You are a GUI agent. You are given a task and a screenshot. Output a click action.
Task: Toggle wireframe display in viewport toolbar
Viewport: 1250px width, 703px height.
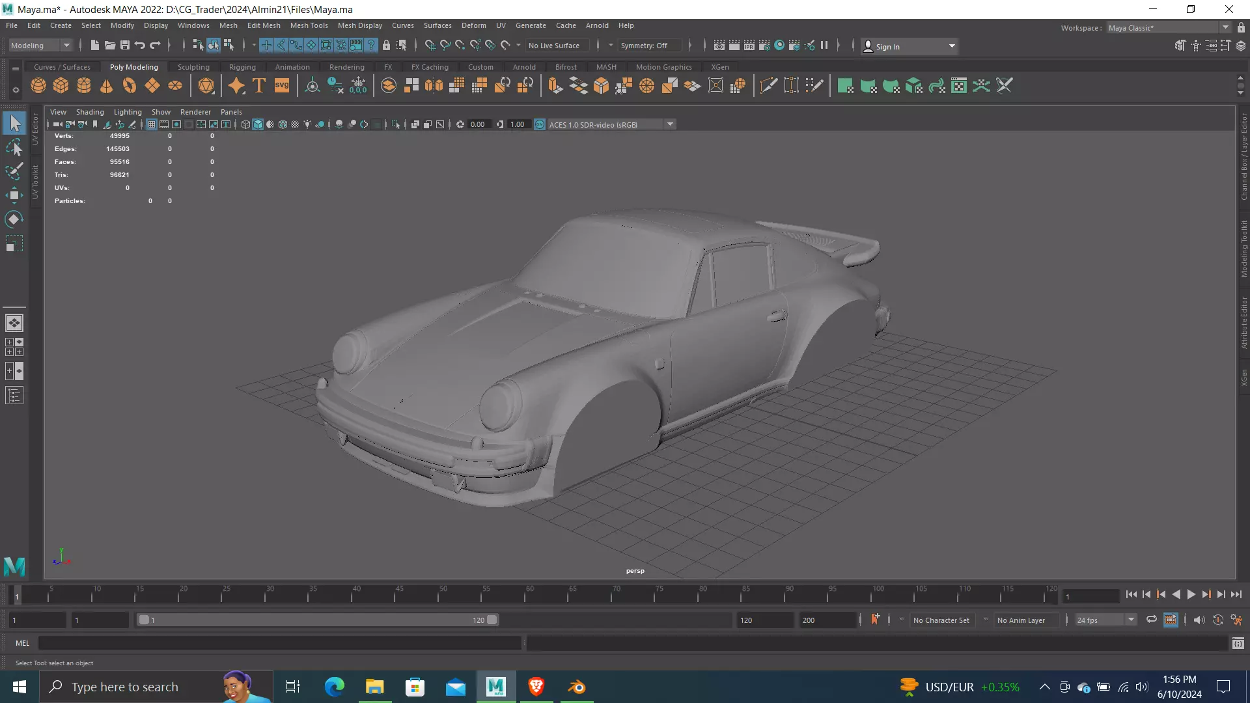click(245, 124)
